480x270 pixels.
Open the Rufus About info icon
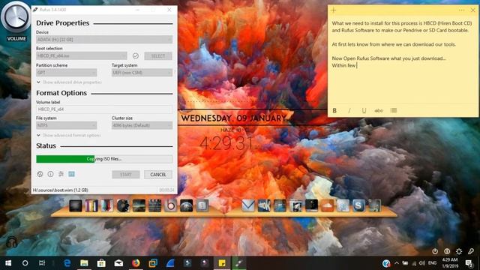[50, 174]
